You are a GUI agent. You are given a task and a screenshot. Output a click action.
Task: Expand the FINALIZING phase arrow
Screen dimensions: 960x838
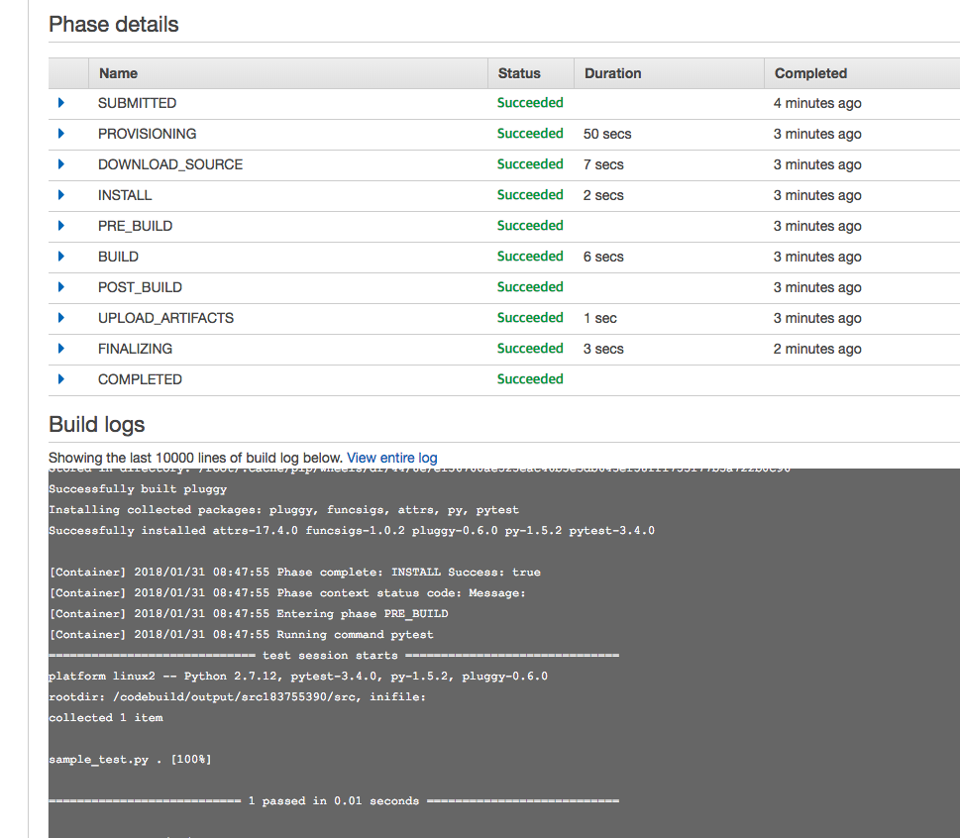pos(61,349)
